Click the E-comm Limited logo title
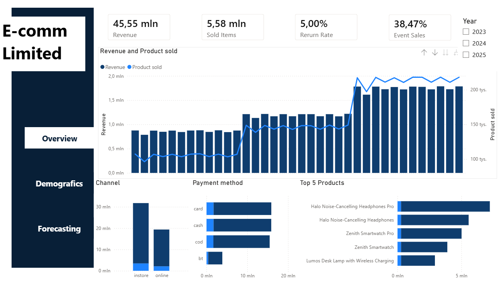The width and height of the screenshot is (504, 282). click(35, 42)
